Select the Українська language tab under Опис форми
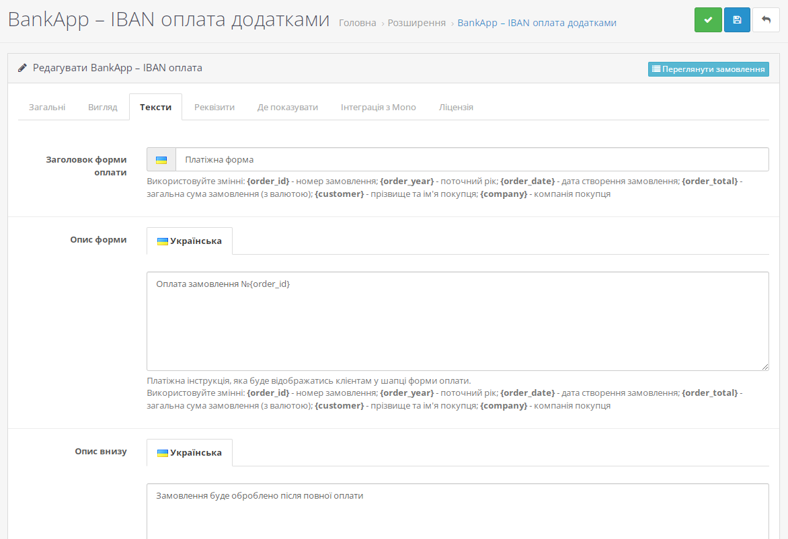Viewport: 788px width, 539px height. coord(190,241)
